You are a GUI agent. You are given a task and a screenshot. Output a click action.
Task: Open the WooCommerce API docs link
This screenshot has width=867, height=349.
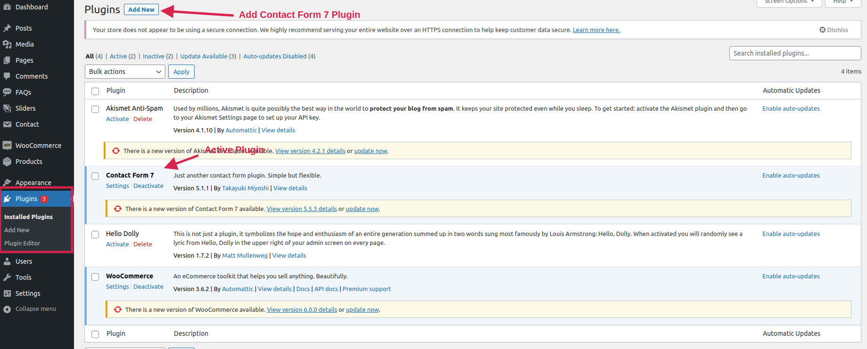click(x=326, y=289)
